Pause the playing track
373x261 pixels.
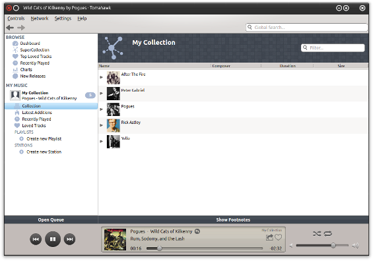pos(53,239)
